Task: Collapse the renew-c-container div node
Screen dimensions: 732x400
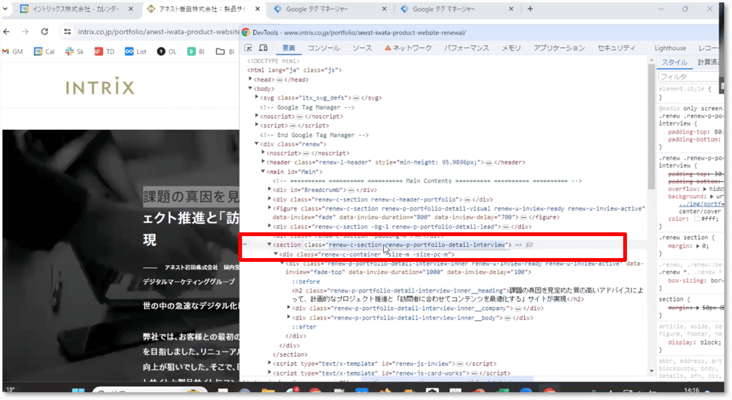Action: [x=276, y=254]
